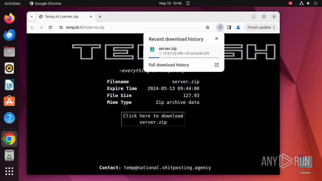Reload the temp.sh page

coord(50,27)
